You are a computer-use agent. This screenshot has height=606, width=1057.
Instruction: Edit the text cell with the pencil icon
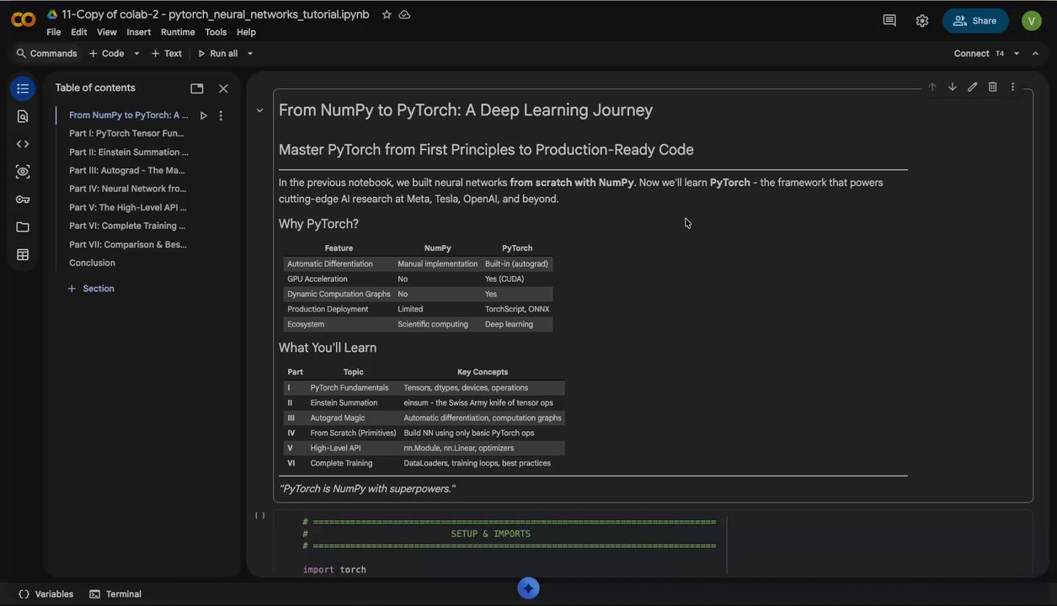tap(973, 87)
